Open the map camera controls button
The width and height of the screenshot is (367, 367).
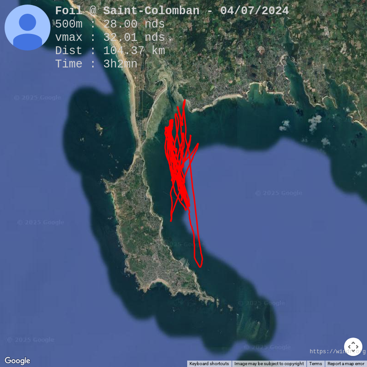[x=353, y=347]
